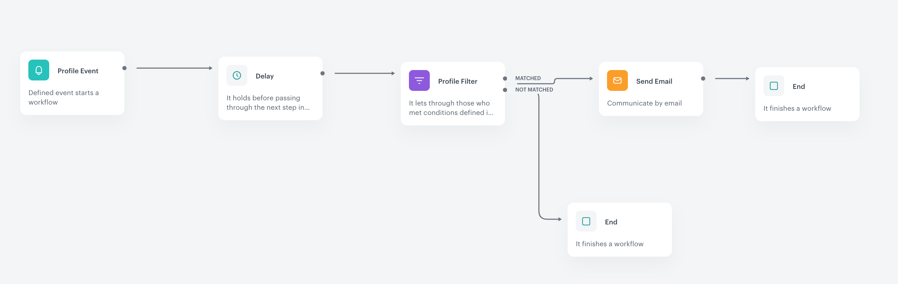Click the bottom End node square icon
Viewport: 898px width, 284px height.
point(586,221)
